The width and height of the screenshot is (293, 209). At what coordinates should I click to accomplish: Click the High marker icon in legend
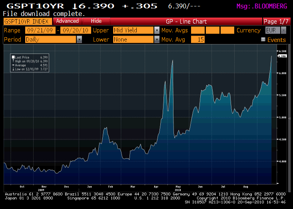point(13,61)
